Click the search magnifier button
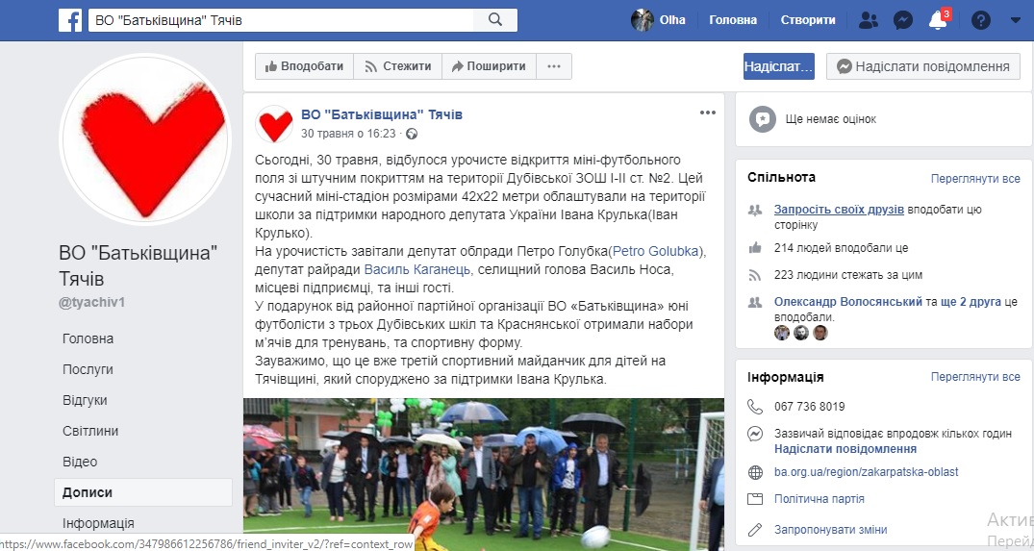1034x551 pixels. coord(495,20)
